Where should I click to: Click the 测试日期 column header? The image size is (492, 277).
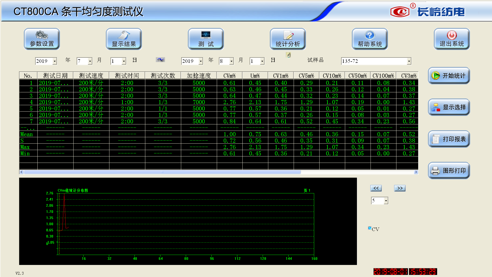55,76
